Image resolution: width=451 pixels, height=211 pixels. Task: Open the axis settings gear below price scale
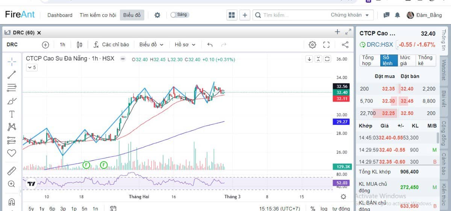point(343,197)
